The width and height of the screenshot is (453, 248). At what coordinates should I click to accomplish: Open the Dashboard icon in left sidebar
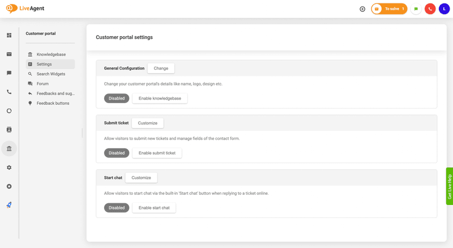[9, 35]
